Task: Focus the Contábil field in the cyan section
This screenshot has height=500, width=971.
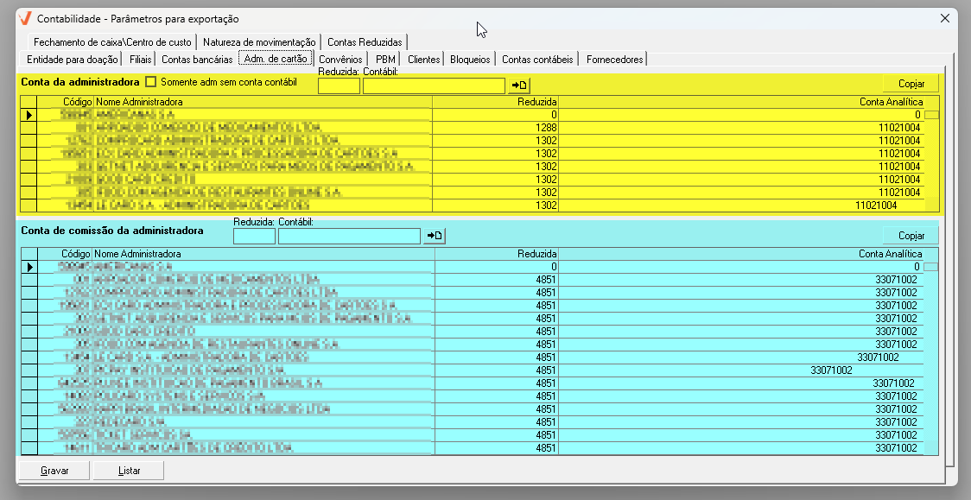Action: click(349, 237)
